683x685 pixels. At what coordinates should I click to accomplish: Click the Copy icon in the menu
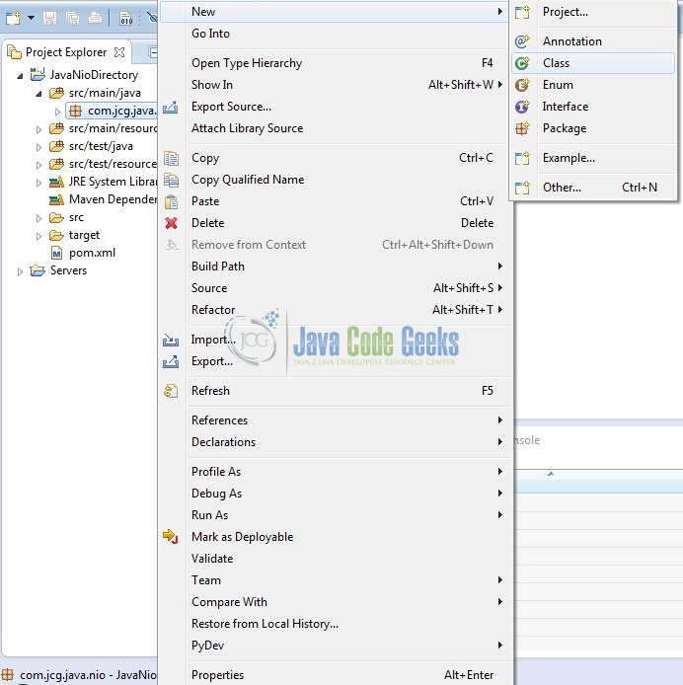pos(171,158)
